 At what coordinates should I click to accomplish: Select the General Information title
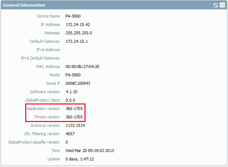tap(24, 5)
